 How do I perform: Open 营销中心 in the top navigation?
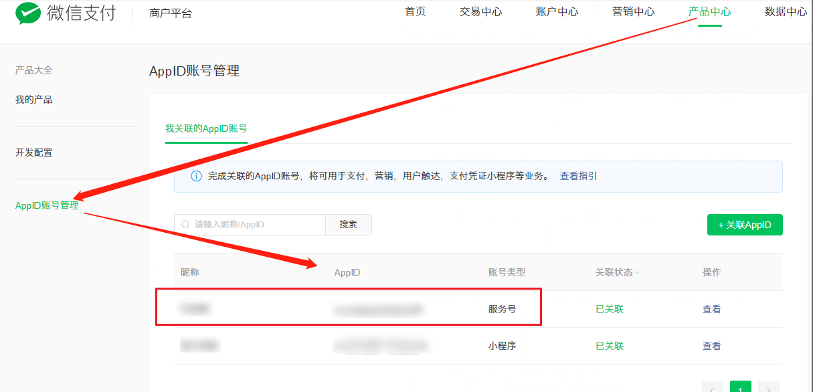[634, 12]
